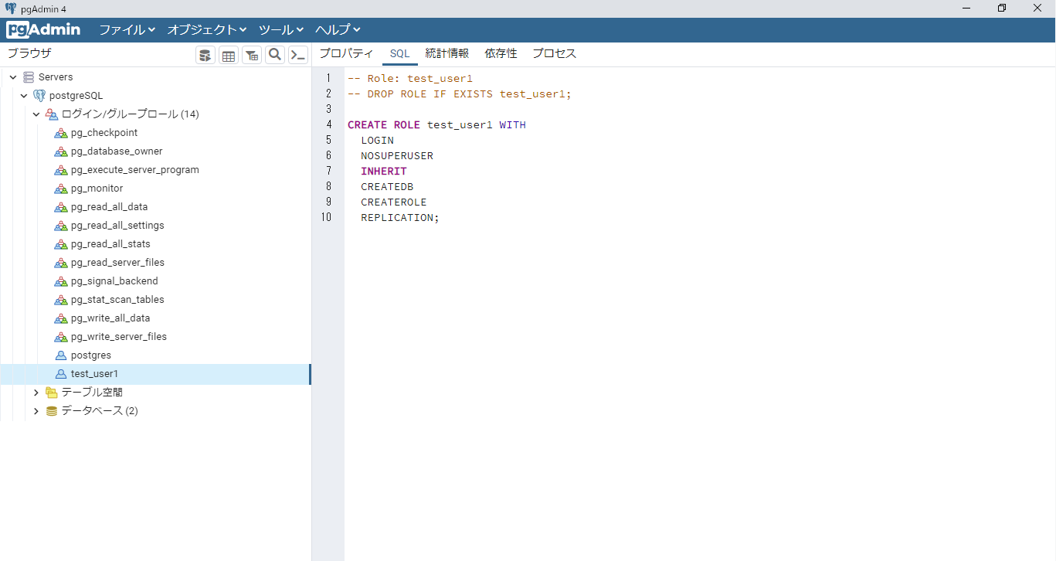Open the ファイル menu
The image size is (1056, 561).
(x=127, y=30)
